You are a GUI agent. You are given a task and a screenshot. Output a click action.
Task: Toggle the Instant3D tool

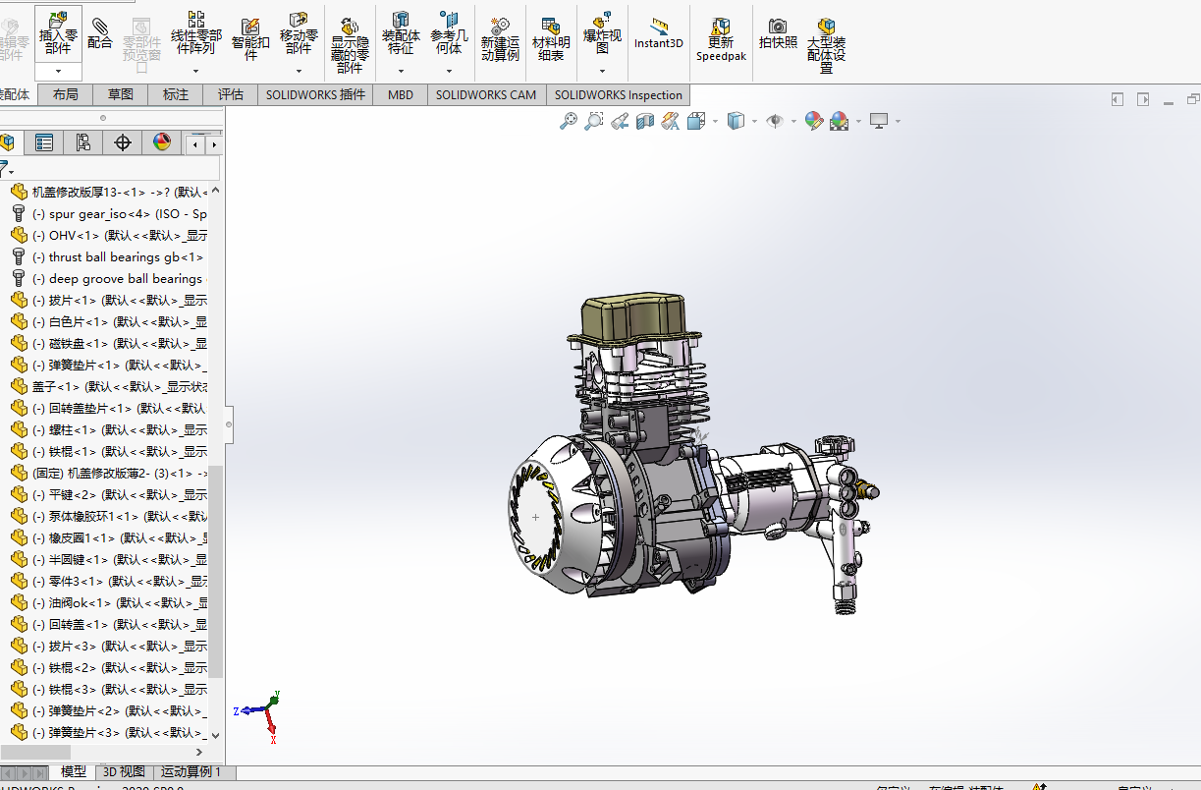pos(659,32)
